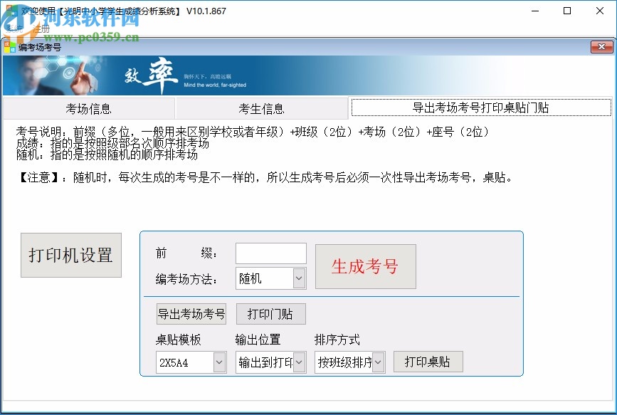Click inside the 前缀 text input field
The width and height of the screenshot is (617, 415).
[x=270, y=253]
